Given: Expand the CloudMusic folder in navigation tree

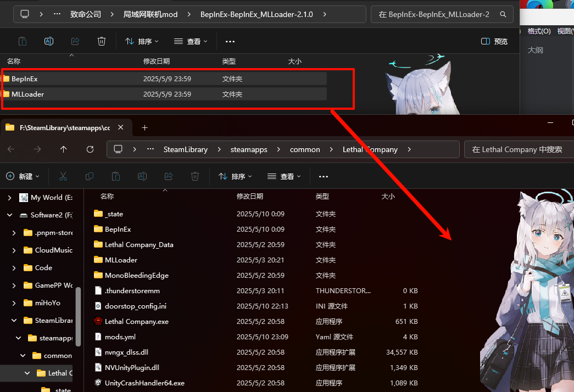Looking at the screenshot, I should click(14, 250).
